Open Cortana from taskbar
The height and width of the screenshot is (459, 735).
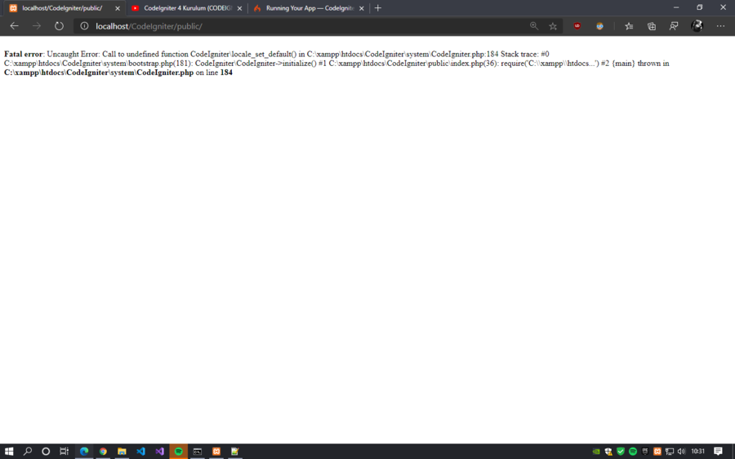tap(46, 452)
